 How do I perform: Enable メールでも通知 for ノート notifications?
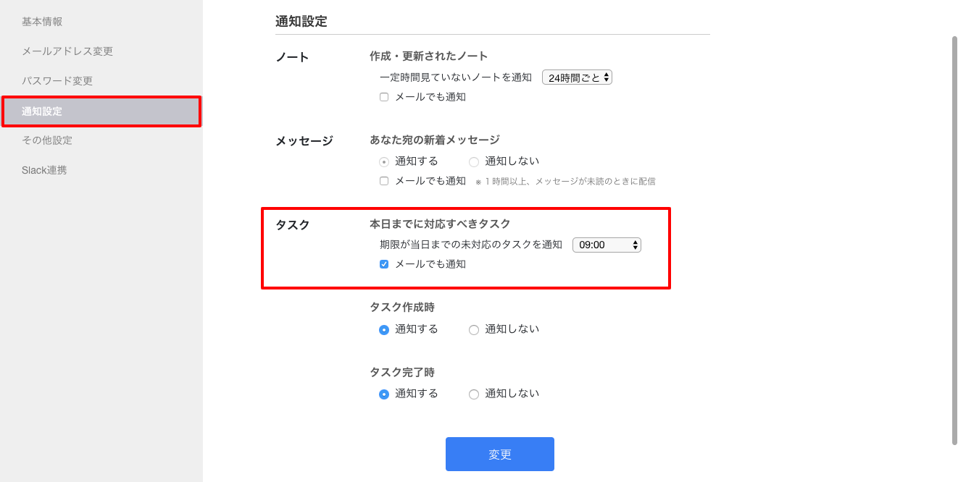coord(383,96)
